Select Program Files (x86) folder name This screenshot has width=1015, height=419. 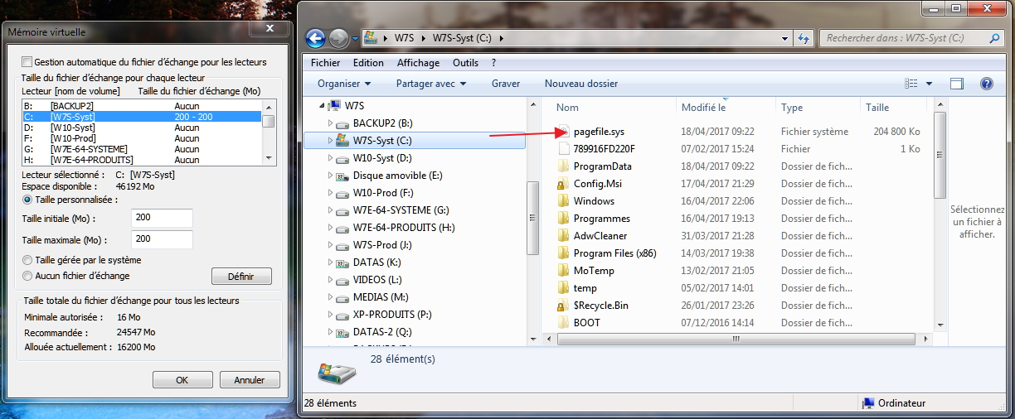pyautogui.click(x=614, y=253)
